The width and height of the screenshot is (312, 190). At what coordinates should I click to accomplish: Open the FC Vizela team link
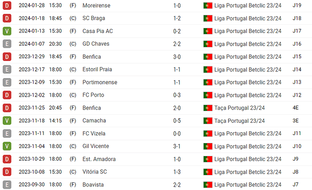(x=94, y=134)
